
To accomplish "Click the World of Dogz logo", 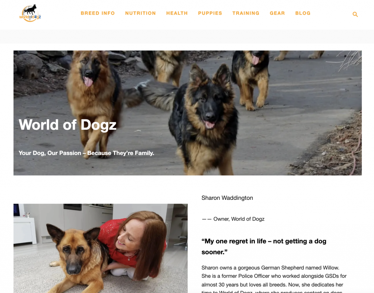I will (x=30, y=13).
